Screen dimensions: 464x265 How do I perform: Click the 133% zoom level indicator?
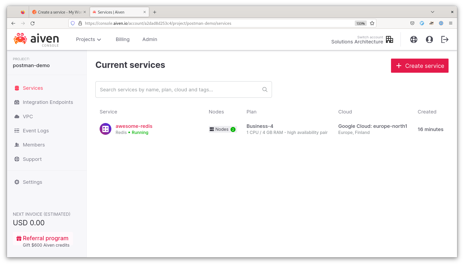(x=361, y=23)
